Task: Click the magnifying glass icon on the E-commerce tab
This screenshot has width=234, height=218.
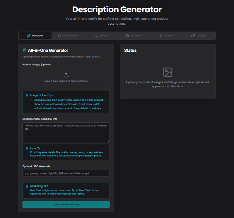Action: [59, 36]
